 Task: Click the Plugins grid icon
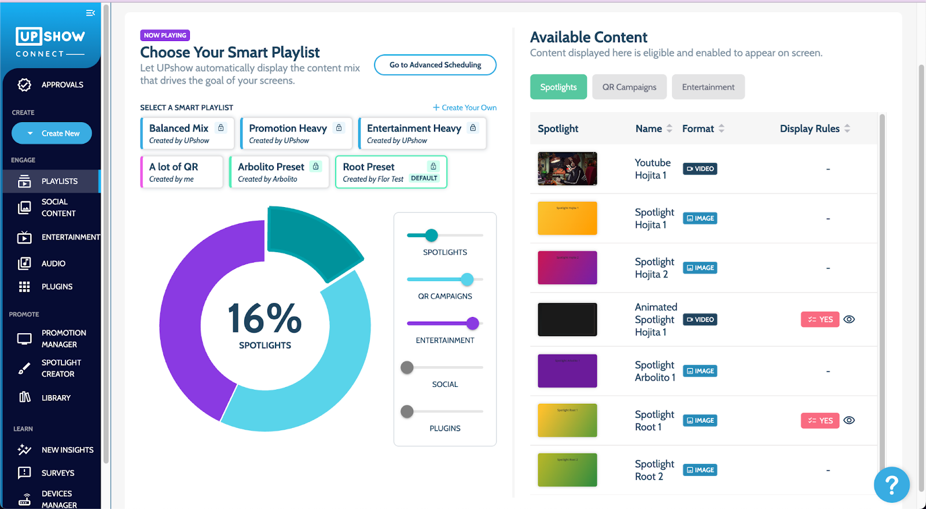coord(24,287)
